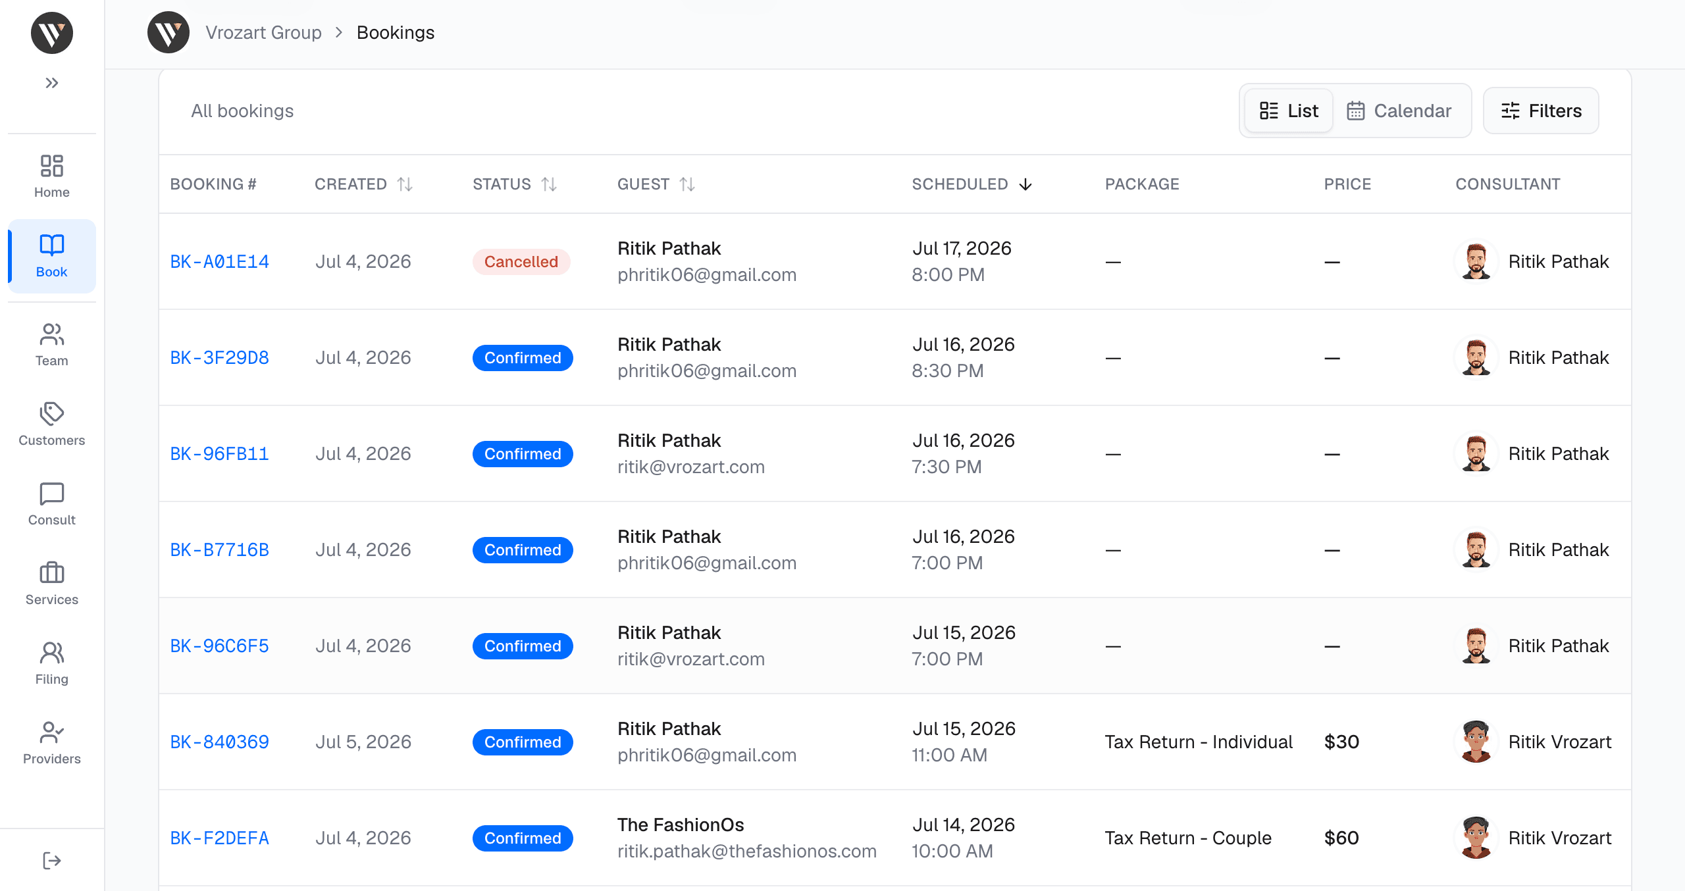
Task: Select guest The FashionOs name
Action: tap(681, 825)
